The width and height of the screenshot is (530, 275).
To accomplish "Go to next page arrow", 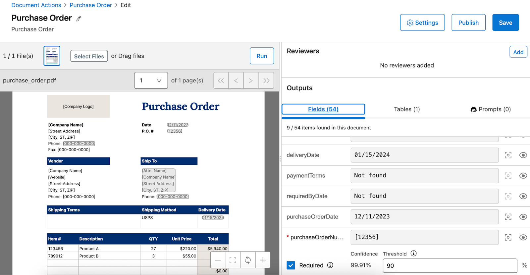I will (x=251, y=80).
